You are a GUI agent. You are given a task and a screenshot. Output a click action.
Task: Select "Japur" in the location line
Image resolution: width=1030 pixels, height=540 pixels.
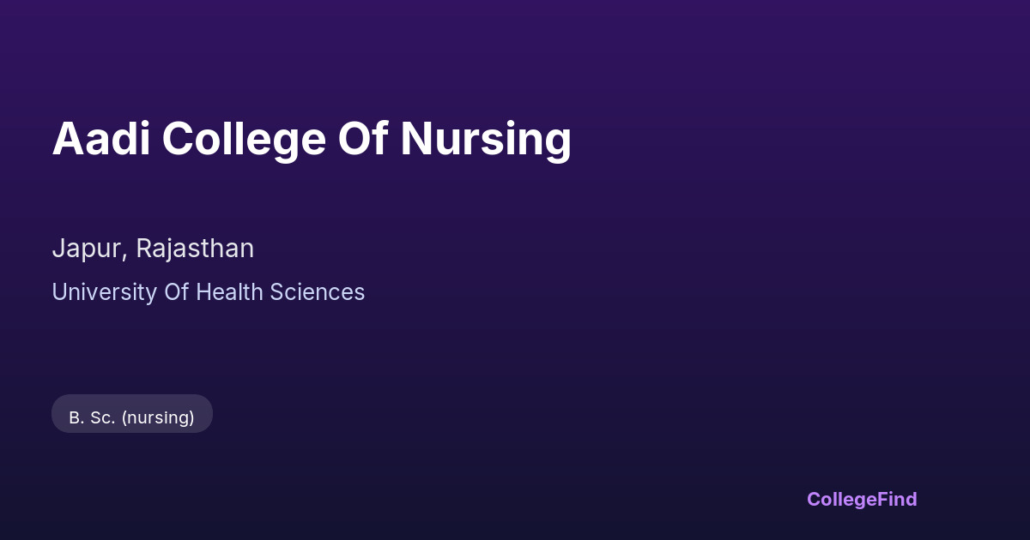point(88,249)
